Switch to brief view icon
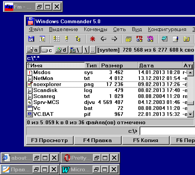The height and width of the screenshot is (175, 195). pyautogui.click(x=57, y=39)
